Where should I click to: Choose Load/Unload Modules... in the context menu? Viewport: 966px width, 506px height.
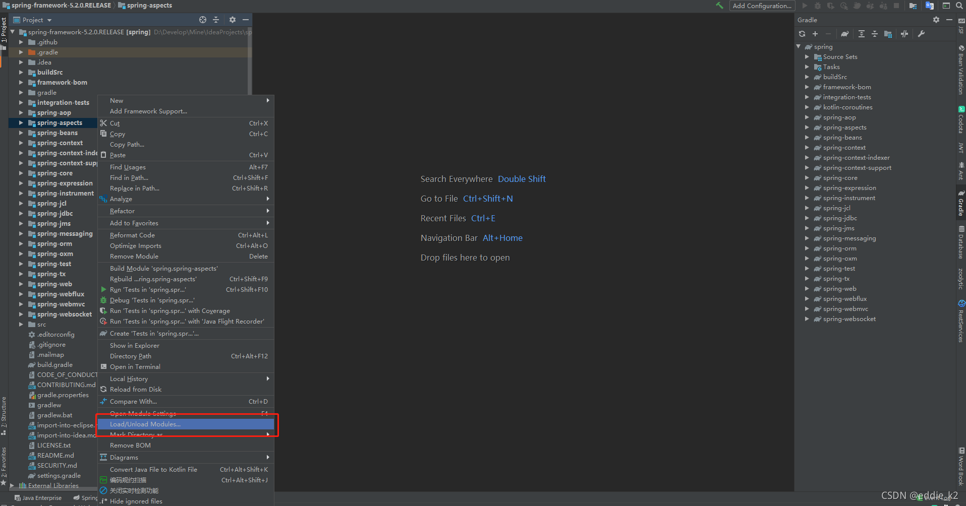(x=186, y=424)
